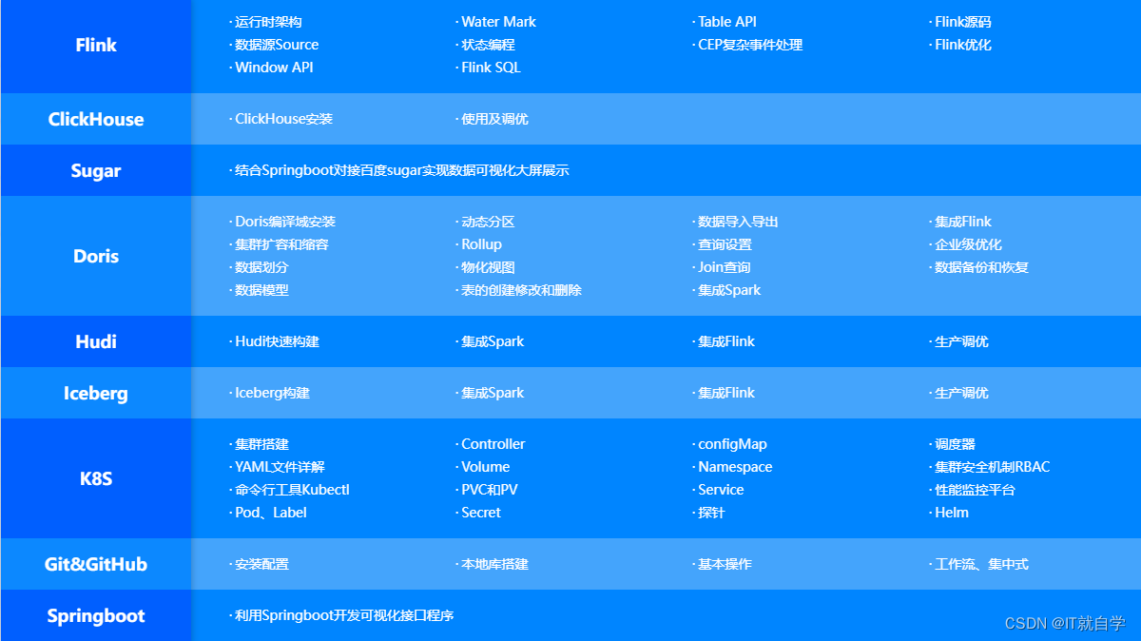Click '集成Flink' in the Iceberg row
The width and height of the screenshot is (1141, 641).
pyautogui.click(x=726, y=393)
